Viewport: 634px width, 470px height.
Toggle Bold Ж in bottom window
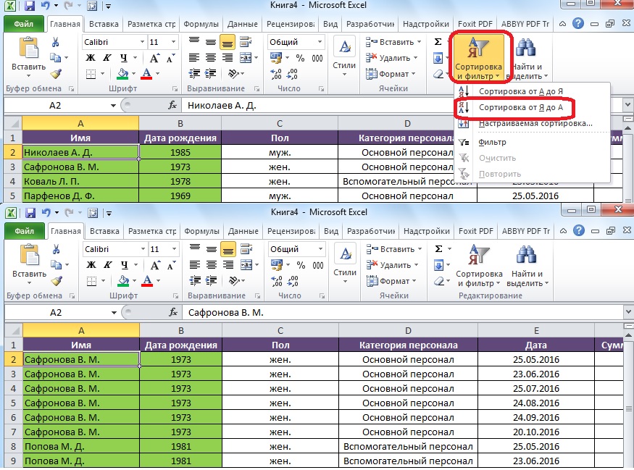pos(91,265)
